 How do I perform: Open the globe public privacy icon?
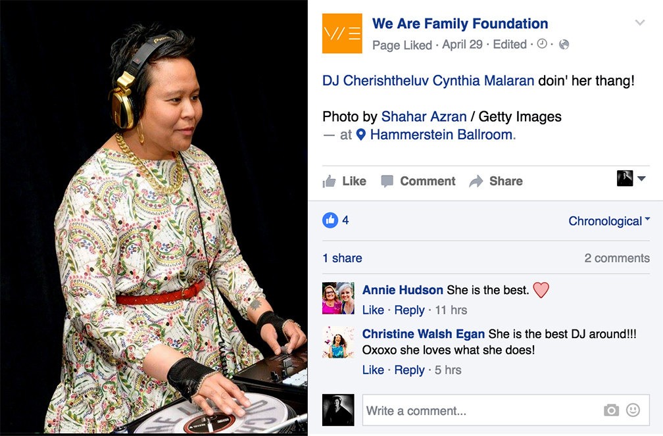(564, 45)
